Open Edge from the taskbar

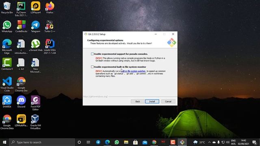click(x=107, y=142)
